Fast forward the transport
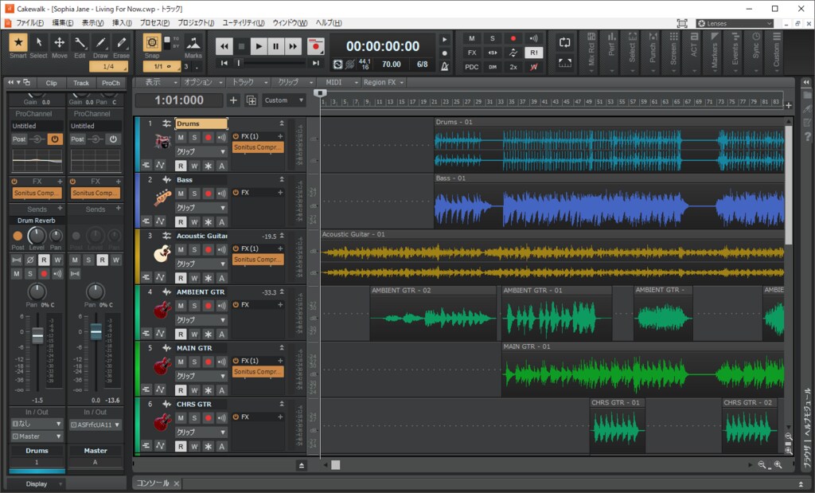Image resolution: width=815 pixels, height=493 pixels. [x=293, y=46]
